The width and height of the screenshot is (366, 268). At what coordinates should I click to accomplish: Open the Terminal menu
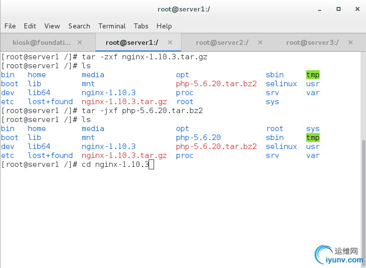(112, 26)
